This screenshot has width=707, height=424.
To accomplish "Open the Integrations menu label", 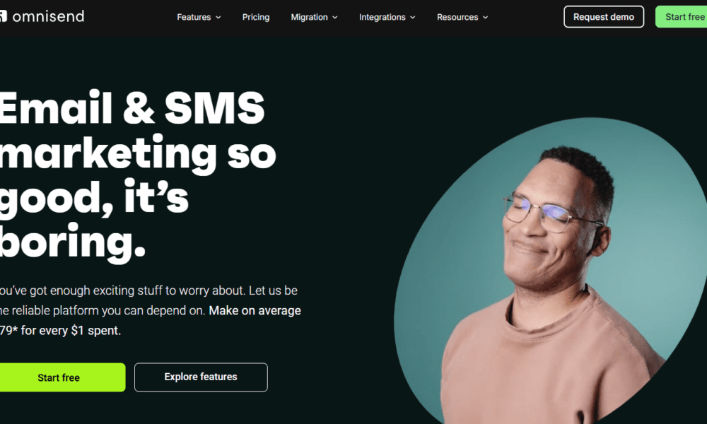I will (x=382, y=17).
